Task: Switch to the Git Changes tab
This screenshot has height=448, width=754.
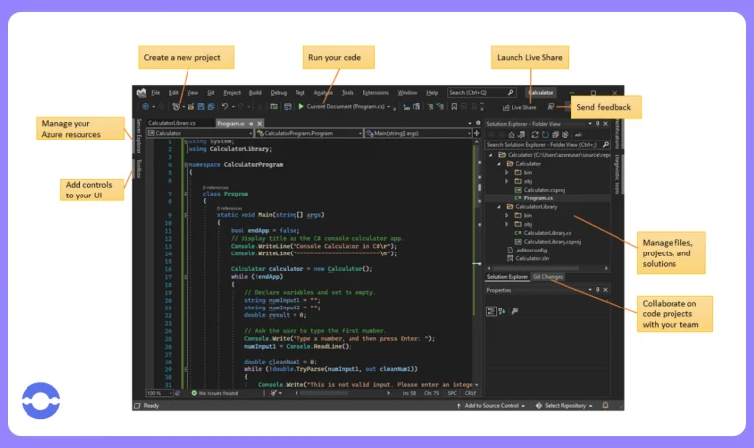Action: tap(548, 277)
